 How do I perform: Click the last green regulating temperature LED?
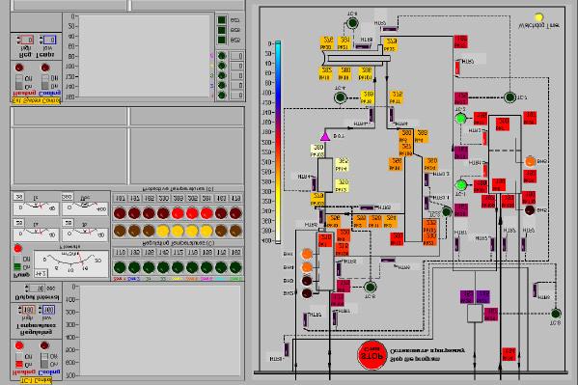[x=235, y=267]
